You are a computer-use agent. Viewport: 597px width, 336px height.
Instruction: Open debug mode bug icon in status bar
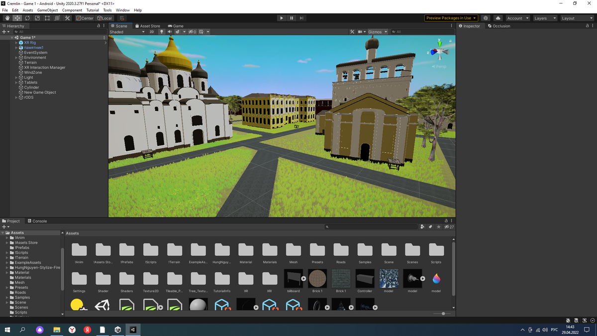569,320
